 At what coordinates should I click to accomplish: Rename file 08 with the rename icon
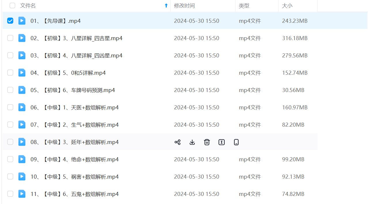click(x=221, y=142)
